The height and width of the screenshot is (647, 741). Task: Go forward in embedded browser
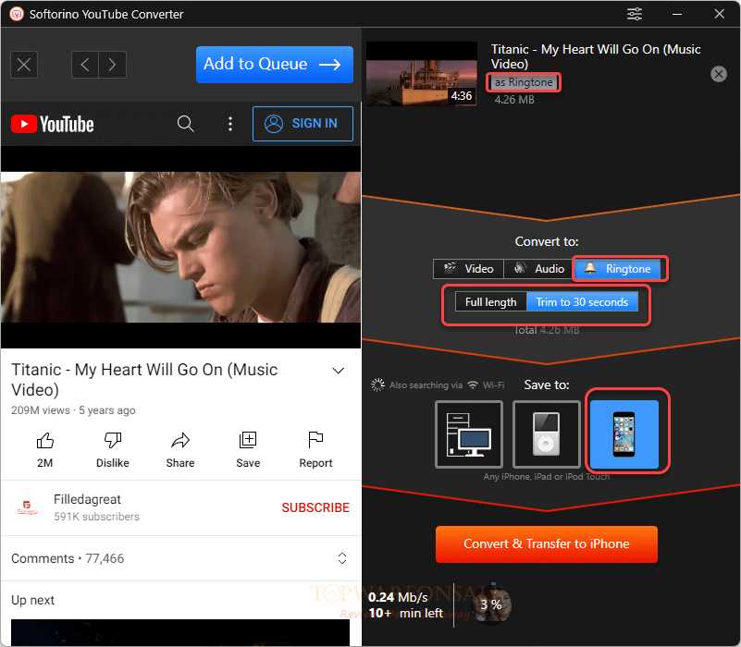113,64
